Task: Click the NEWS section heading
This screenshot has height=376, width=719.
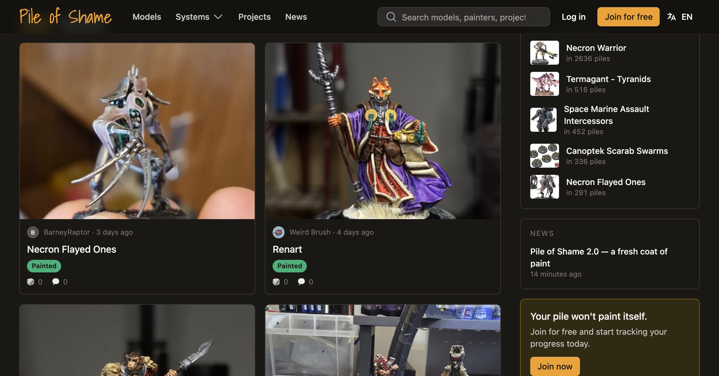Action: point(542,234)
